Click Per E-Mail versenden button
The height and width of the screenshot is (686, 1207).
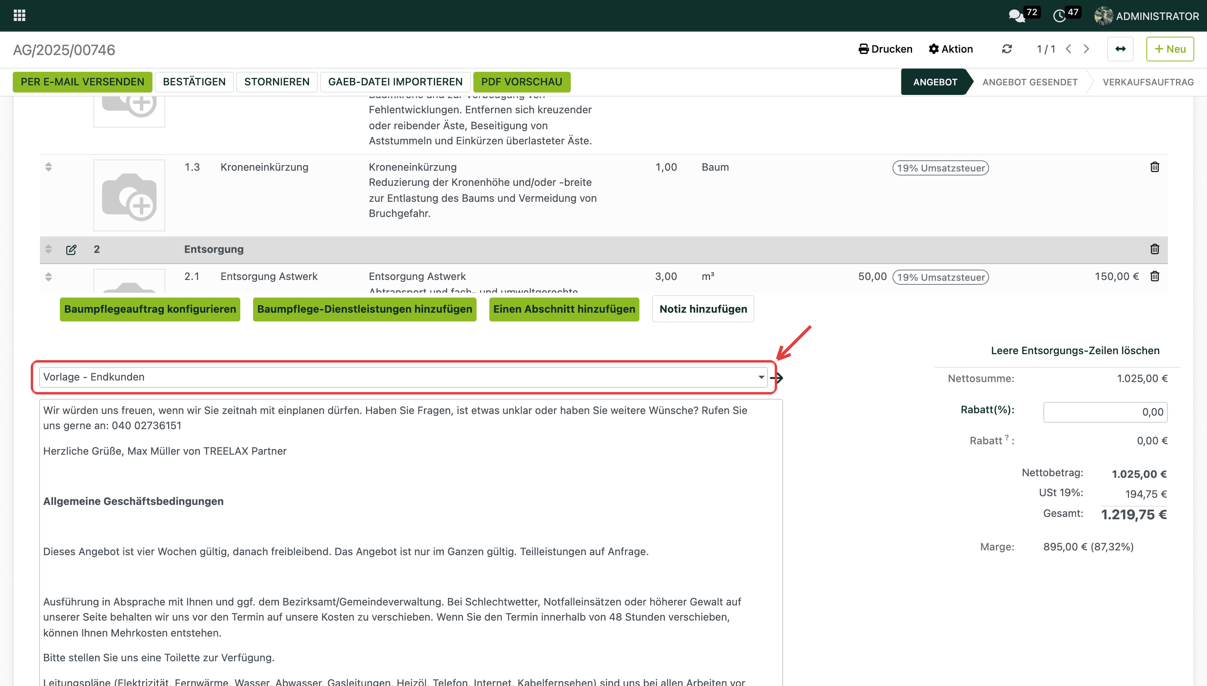coord(83,81)
